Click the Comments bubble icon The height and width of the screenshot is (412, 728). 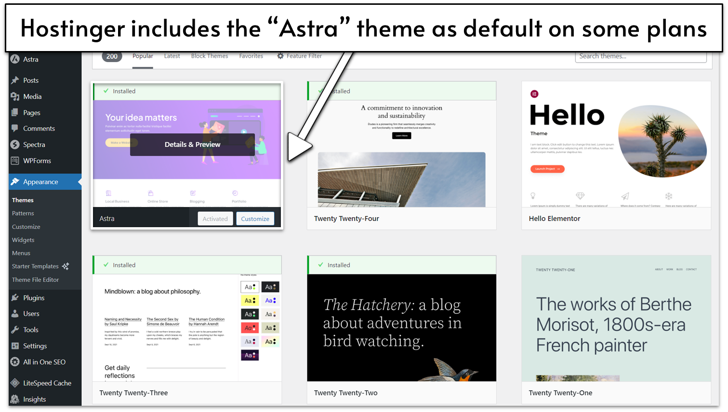(15, 129)
